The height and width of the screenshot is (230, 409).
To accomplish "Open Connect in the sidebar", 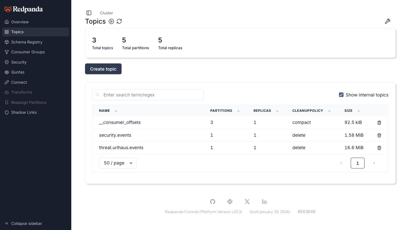I will pyautogui.click(x=35, y=82).
